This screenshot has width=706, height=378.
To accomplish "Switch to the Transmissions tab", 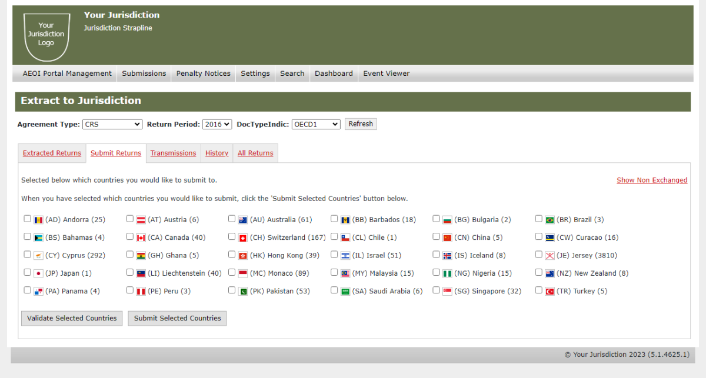I will [x=173, y=153].
